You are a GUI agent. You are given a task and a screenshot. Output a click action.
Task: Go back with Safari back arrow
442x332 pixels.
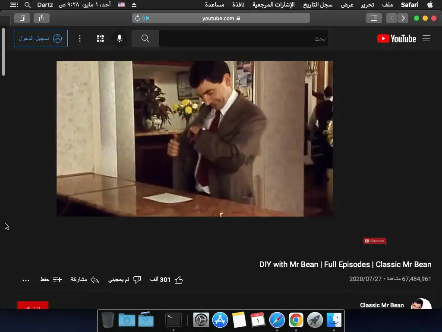[x=403, y=18]
